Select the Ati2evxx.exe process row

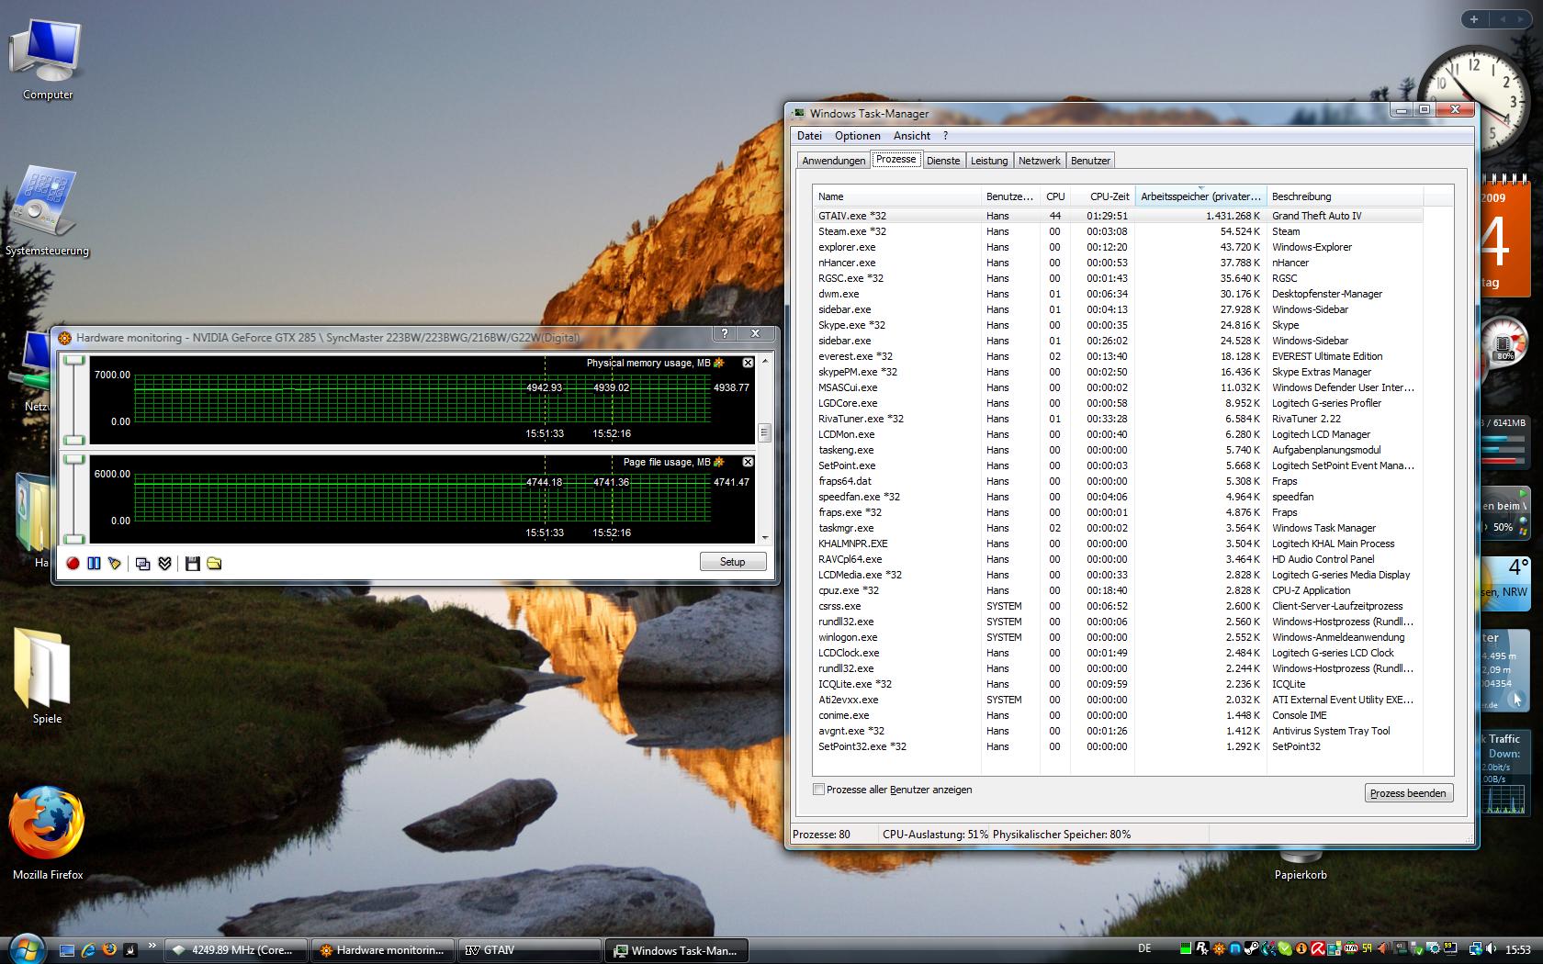[1118, 700]
